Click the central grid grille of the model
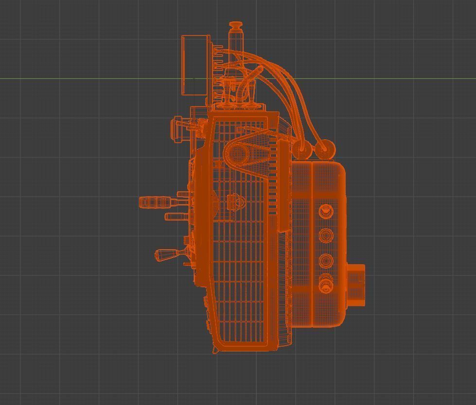476x405 pixels. click(240, 231)
